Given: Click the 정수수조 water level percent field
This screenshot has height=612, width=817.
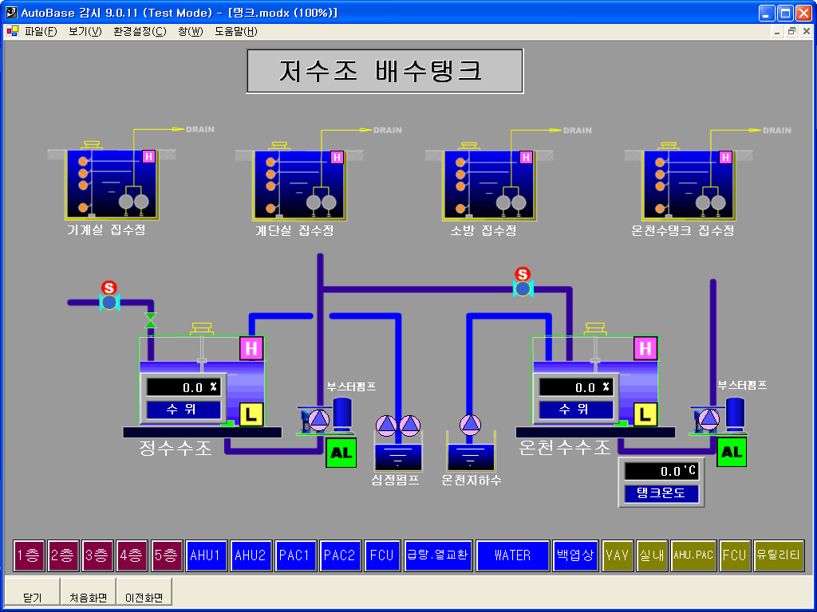Looking at the screenshot, I should (183, 387).
